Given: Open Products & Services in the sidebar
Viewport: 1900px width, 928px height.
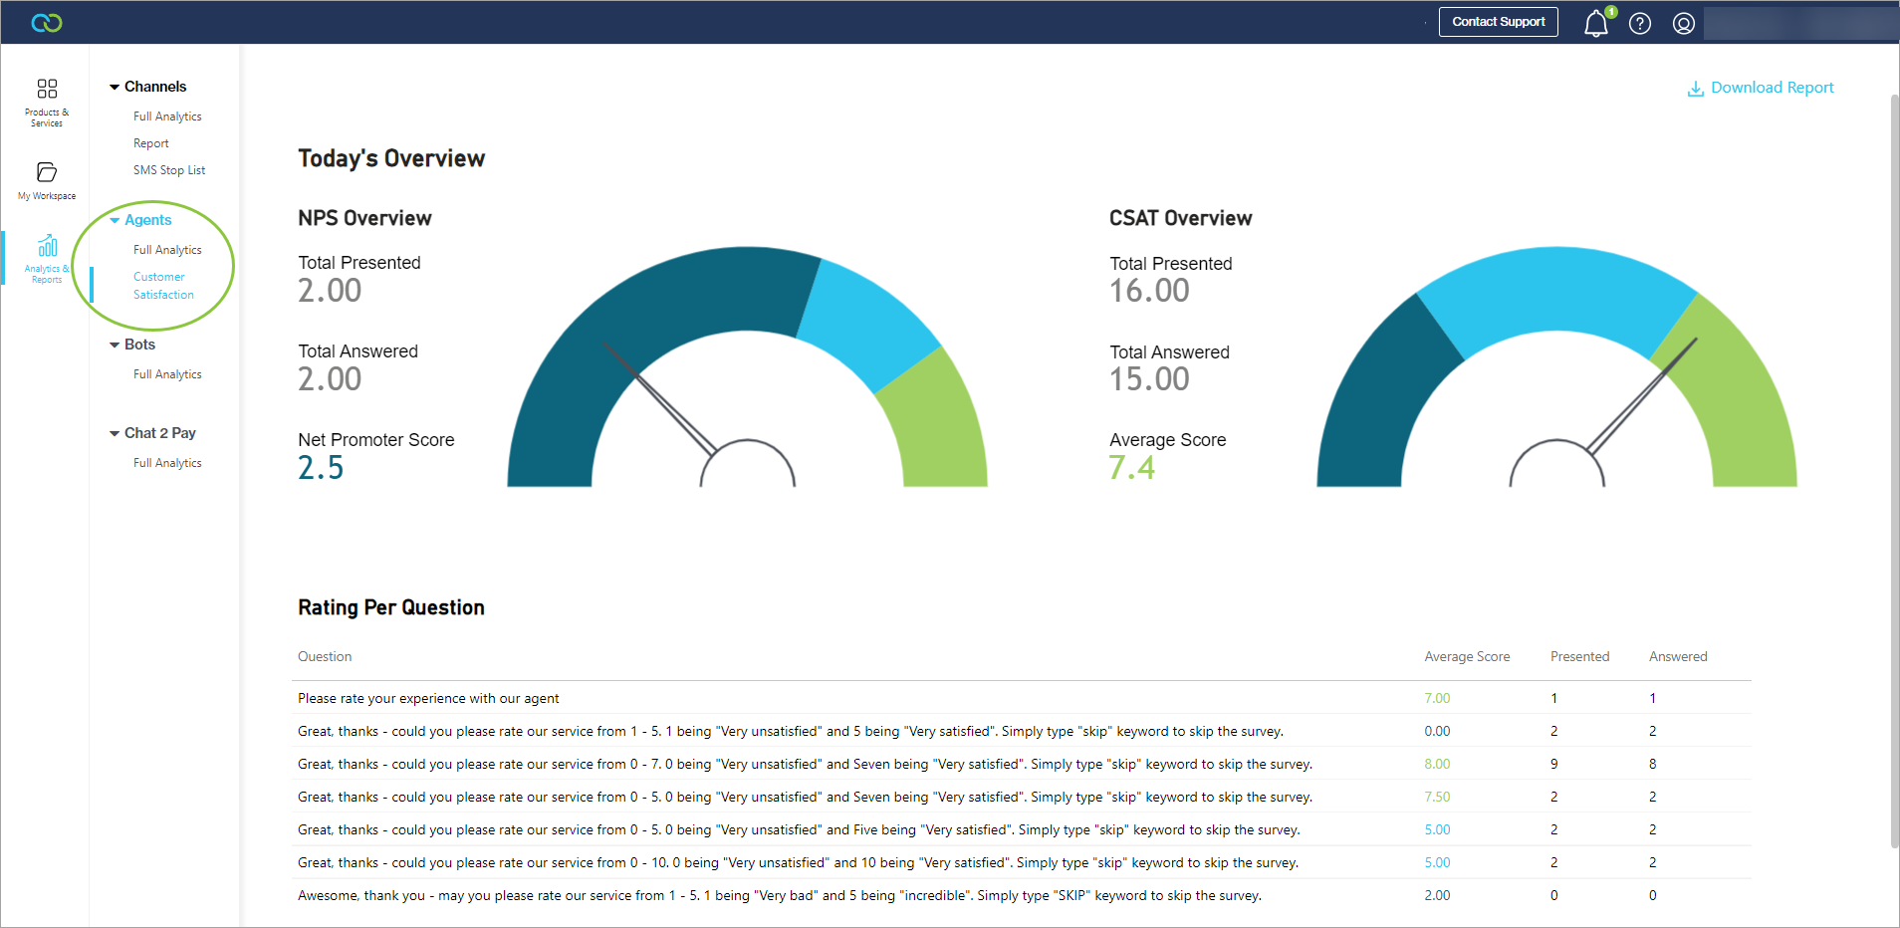Looking at the screenshot, I should tap(47, 102).
